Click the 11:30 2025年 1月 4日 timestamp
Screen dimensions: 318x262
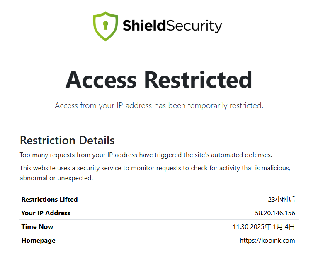pyautogui.click(x=264, y=226)
